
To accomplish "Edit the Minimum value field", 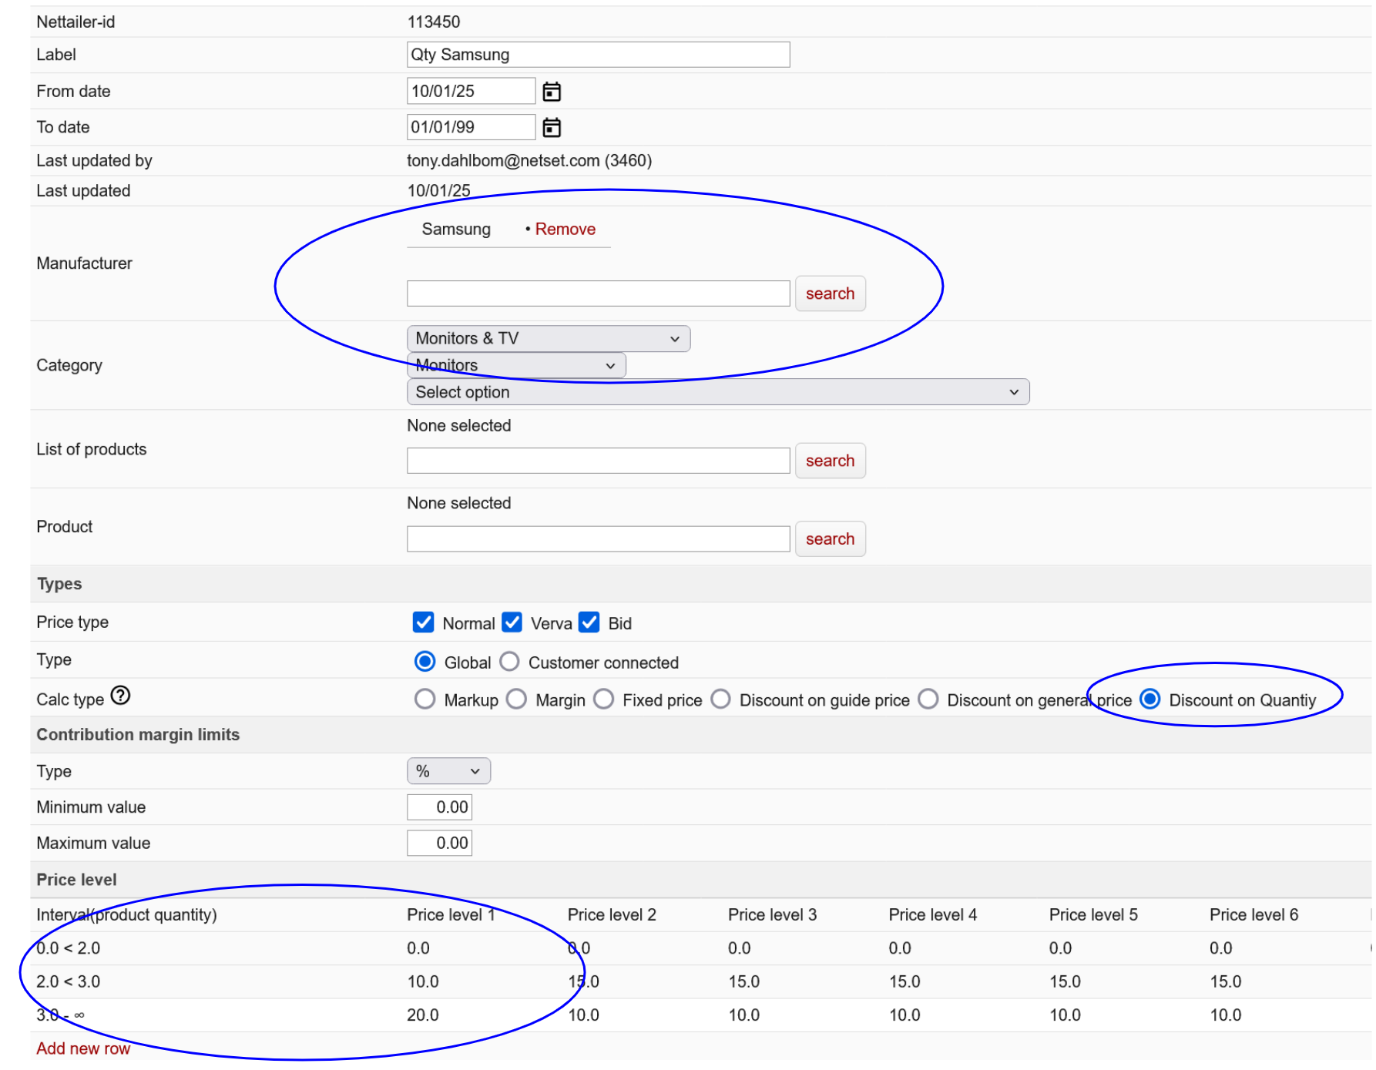I will coord(439,808).
